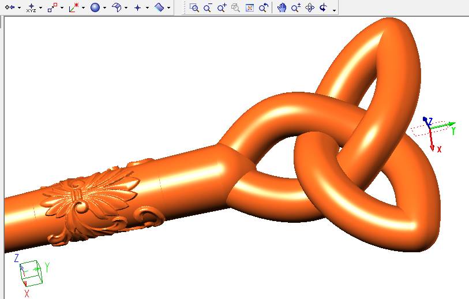Click the dynamic rotate orbit icon
The height and width of the screenshot is (299, 469).
click(x=310, y=8)
